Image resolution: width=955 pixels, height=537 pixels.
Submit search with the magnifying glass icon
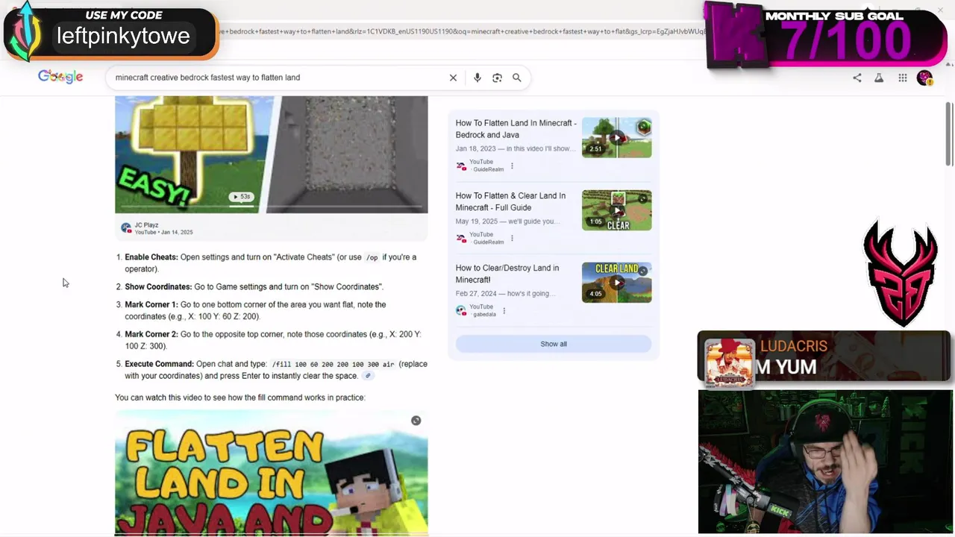tap(516, 78)
